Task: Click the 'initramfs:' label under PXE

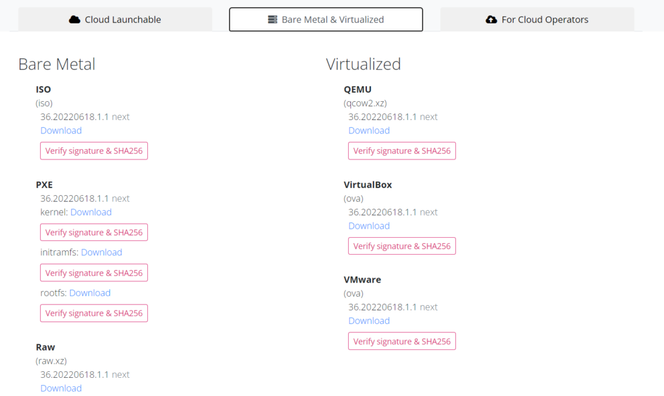Action: [x=59, y=252]
